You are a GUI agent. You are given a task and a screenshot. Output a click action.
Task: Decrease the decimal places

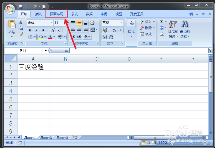click(111, 37)
